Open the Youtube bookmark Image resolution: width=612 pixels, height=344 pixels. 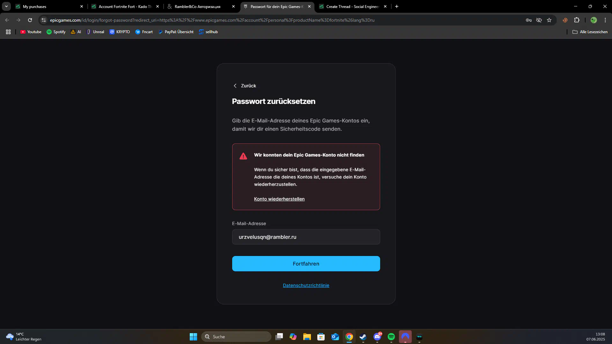pos(31,32)
